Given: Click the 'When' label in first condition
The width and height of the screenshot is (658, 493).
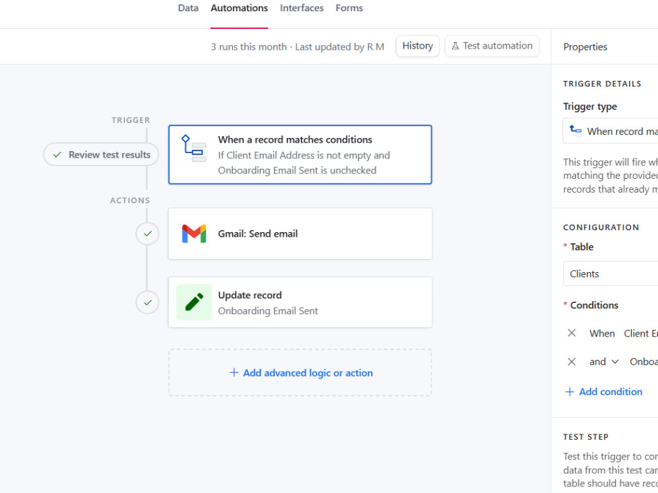Looking at the screenshot, I should [x=602, y=333].
